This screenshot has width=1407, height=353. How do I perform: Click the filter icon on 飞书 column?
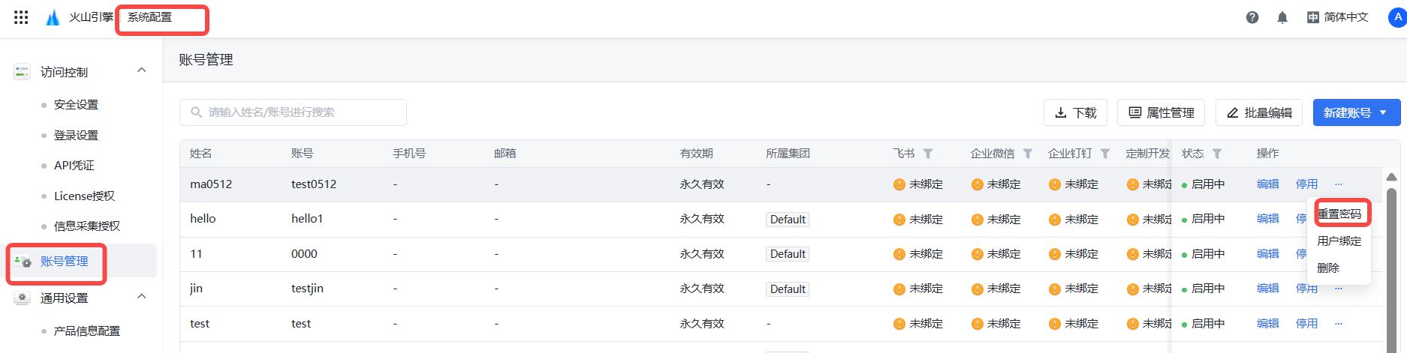(x=928, y=154)
